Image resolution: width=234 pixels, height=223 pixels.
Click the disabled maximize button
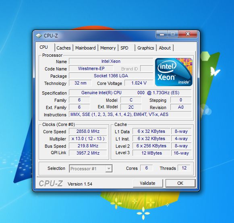click(x=173, y=34)
